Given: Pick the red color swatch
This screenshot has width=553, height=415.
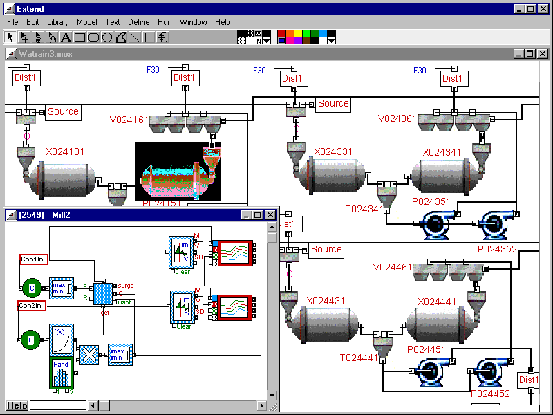Looking at the screenshot, I should [281, 33].
